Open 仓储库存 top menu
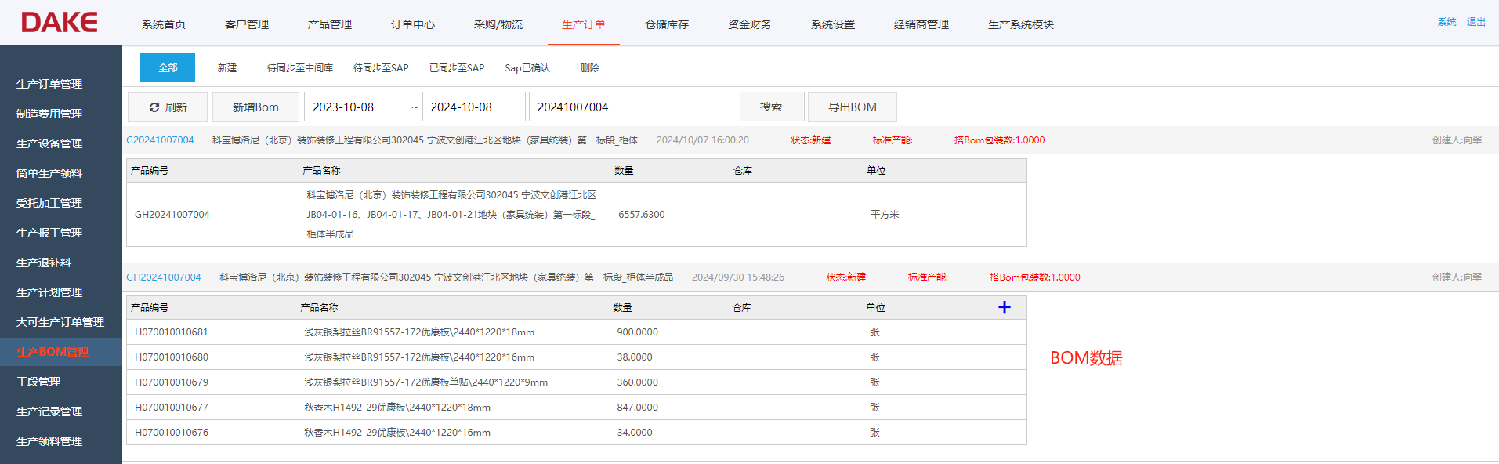 (x=666, y=24)
